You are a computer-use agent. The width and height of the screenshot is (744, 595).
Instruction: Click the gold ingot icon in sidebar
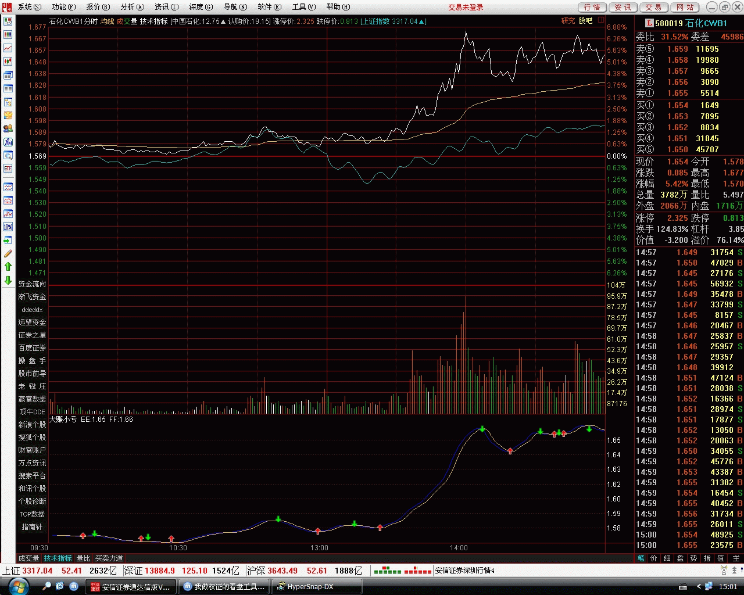(8, 115)
